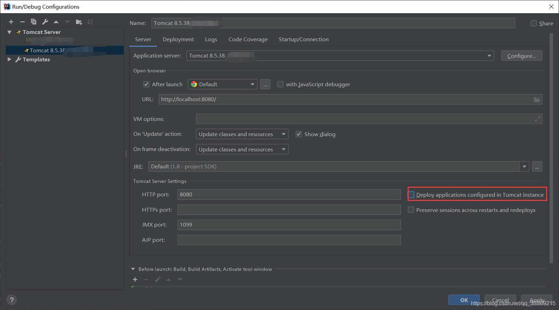Edit before-launch task pencil icon
The height and width of the screenshot is (310, 559).
pyautogui.click(x=158, y=280)
